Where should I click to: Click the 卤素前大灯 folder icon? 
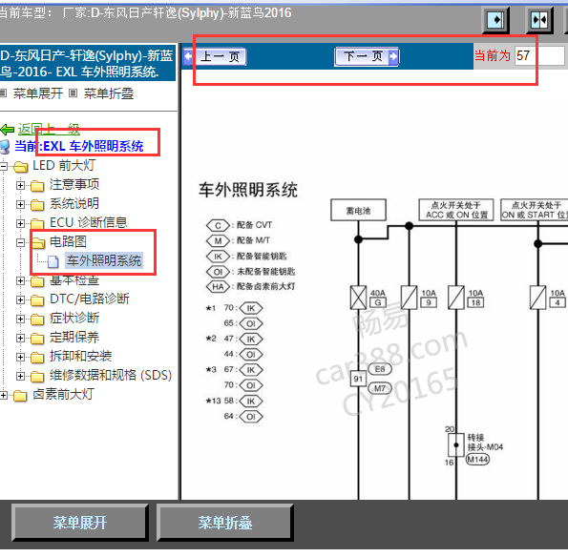click(x=21, y=396)
